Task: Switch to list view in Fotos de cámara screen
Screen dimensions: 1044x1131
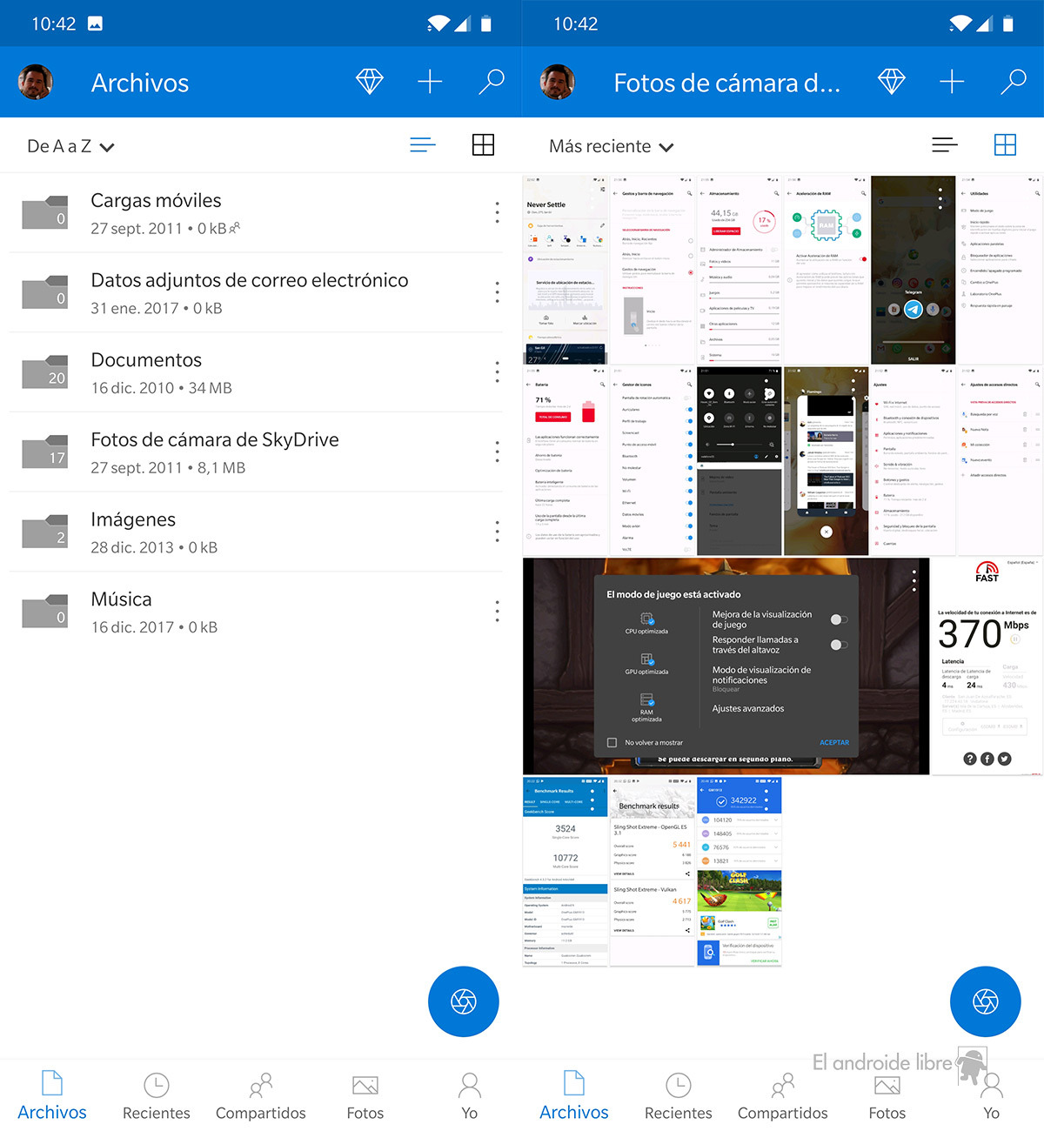Action: click(x=944, y=145)
